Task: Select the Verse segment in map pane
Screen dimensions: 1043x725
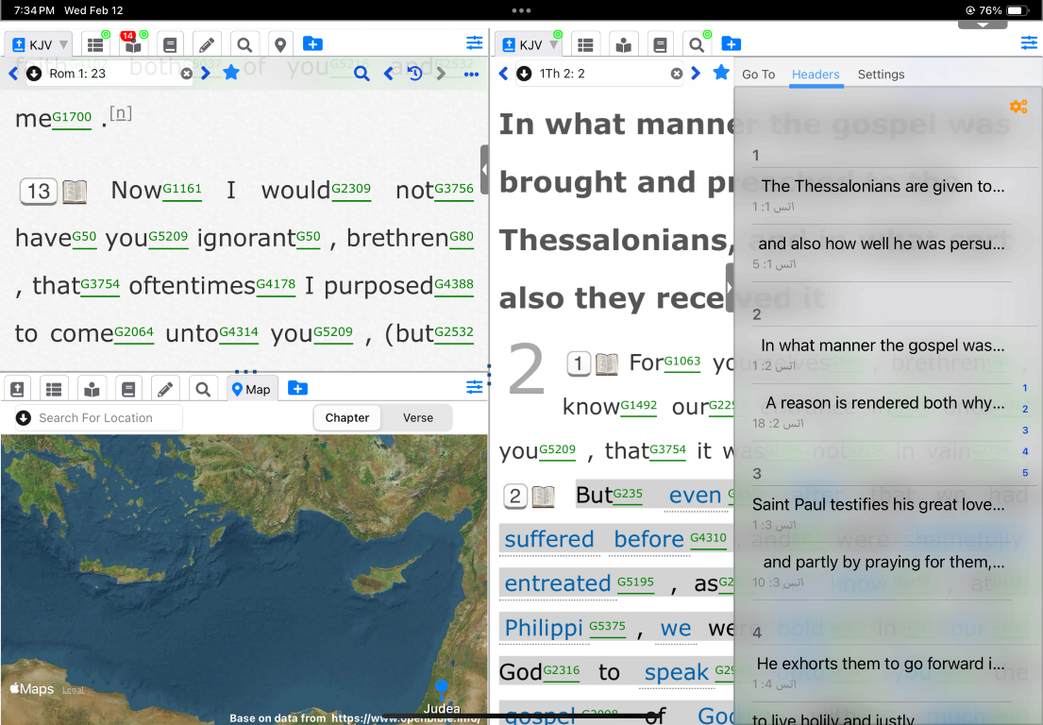Action: (x=418, y=418)
